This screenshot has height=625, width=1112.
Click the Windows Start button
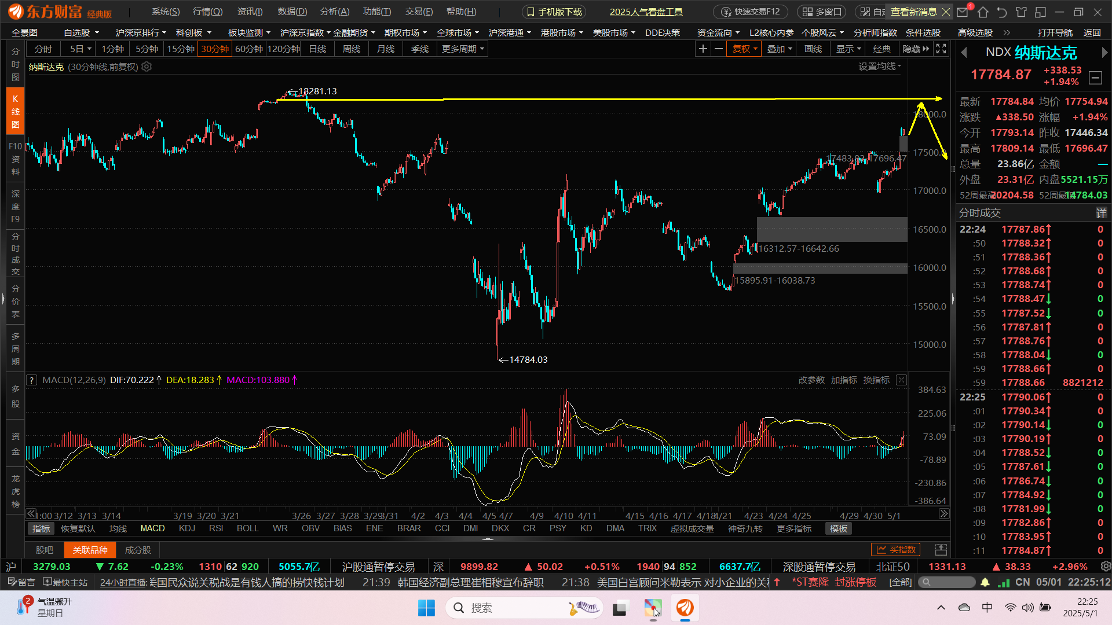click(426, 608)
